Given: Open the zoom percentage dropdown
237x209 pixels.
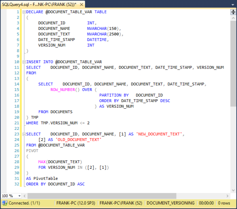Looking at the screenshot, I should [19, 196].
